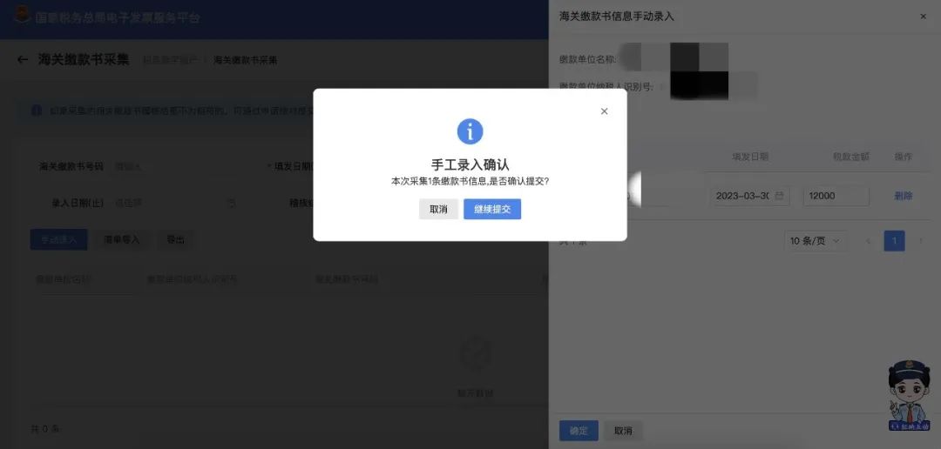Select the 2023-03-30 date field
The height and width of the screenshot is (449, 941).
pyautogui.click(x=750, y=196)
